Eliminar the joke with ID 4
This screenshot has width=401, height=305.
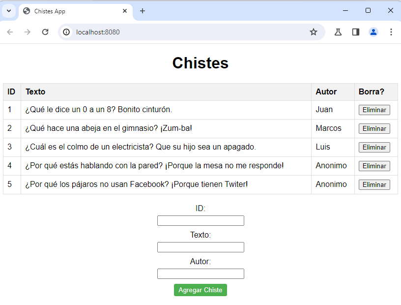[x=374, y=166]
